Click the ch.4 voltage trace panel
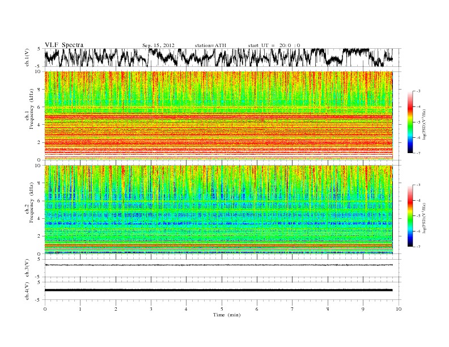Screen dimensions: 449x347 click(223, 291)
